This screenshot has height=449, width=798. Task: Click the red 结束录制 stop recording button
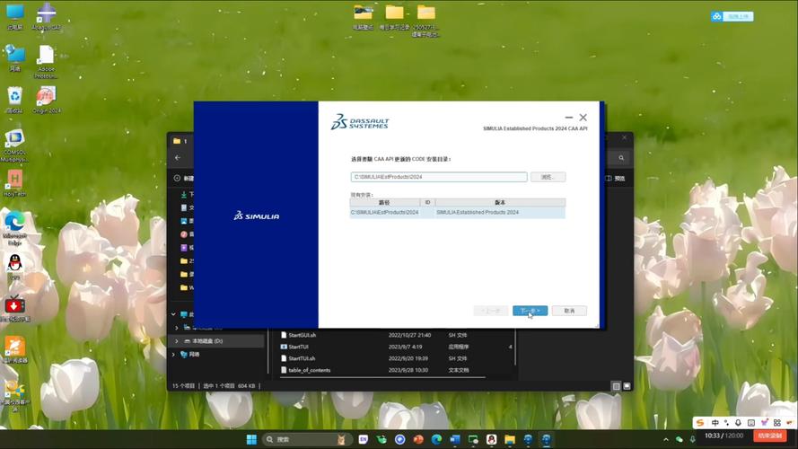pos(769,436)
